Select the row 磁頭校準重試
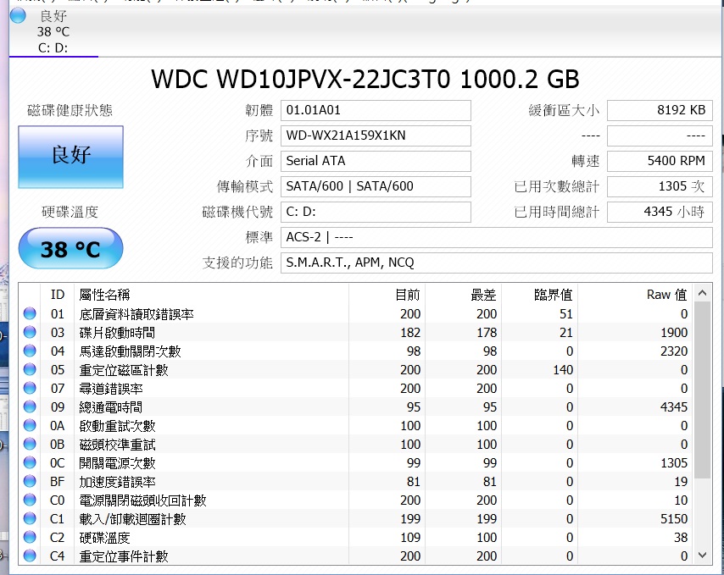 (356, 444)
